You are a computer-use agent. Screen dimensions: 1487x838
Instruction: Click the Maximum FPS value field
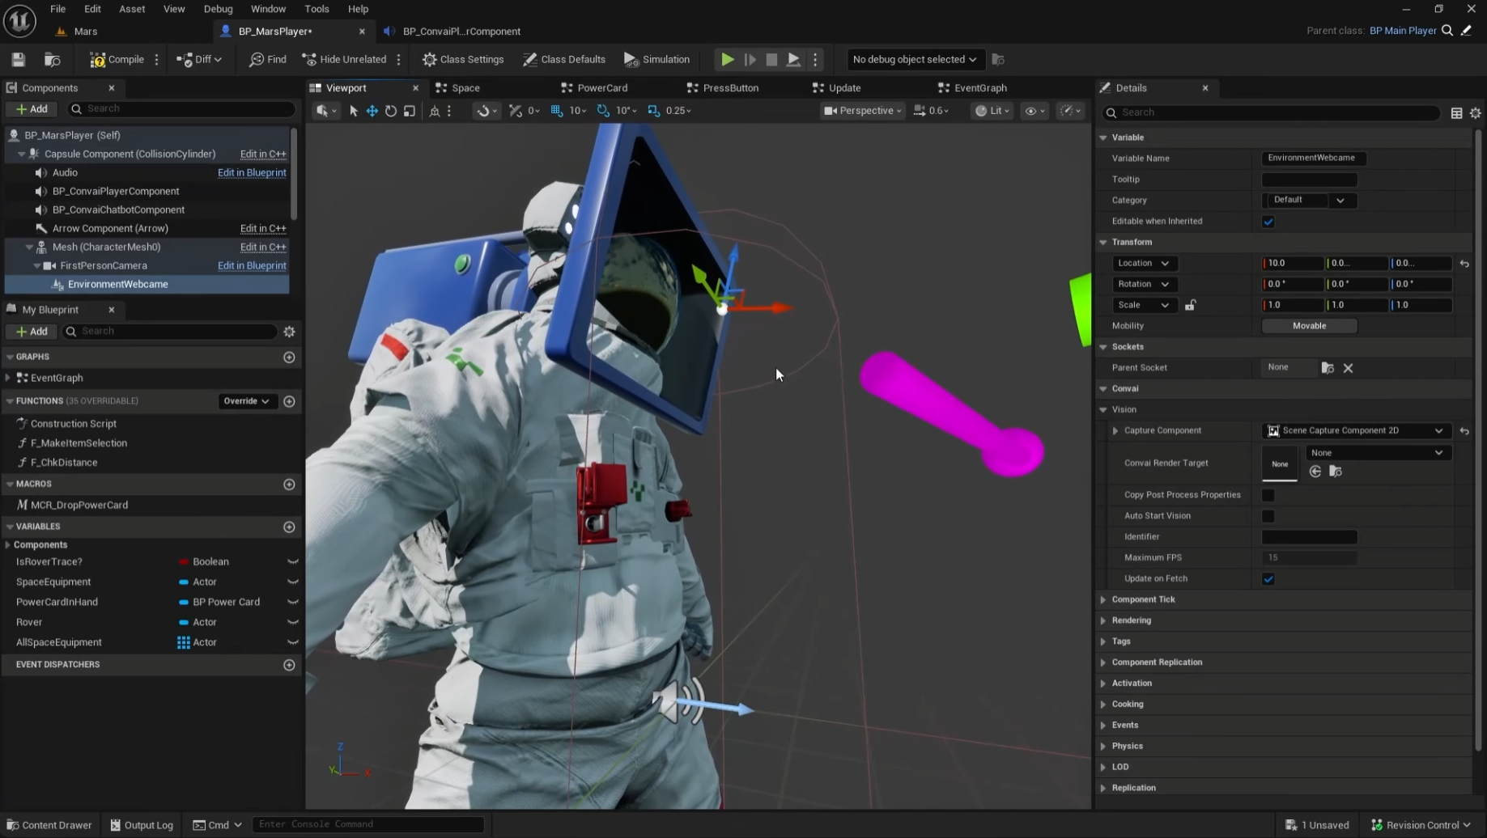[x=1308, y=557]
